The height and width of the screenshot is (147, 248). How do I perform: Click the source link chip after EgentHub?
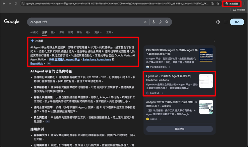[49, 64]
